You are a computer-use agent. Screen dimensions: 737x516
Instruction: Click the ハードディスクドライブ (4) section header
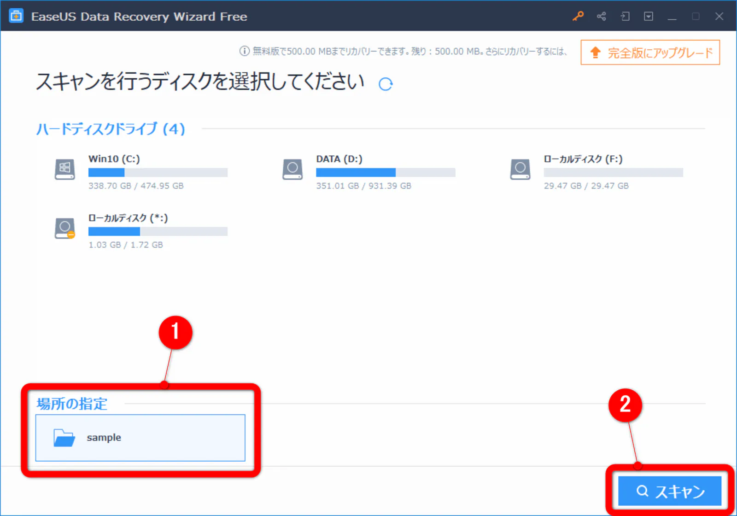[x=111, y=129]
